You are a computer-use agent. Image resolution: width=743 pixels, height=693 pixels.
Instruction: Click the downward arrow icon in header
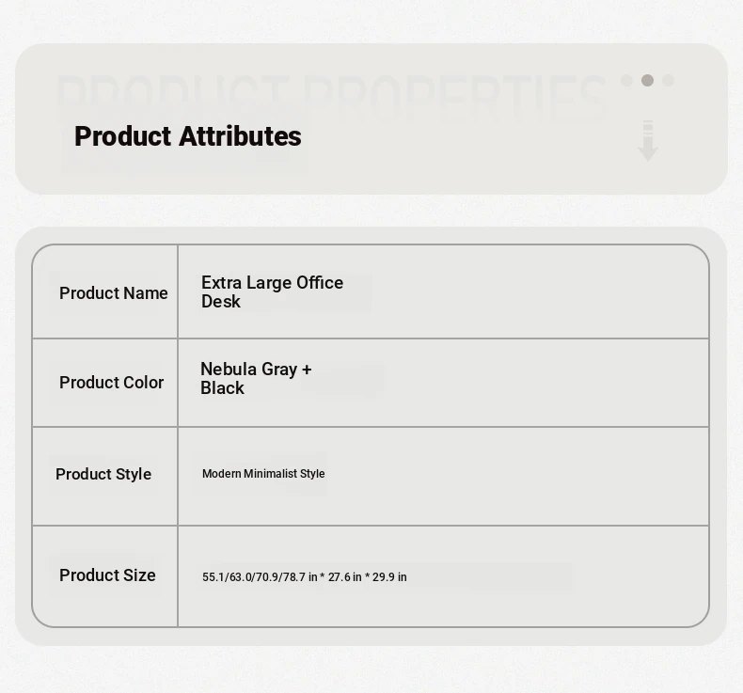tap(647, 141)
